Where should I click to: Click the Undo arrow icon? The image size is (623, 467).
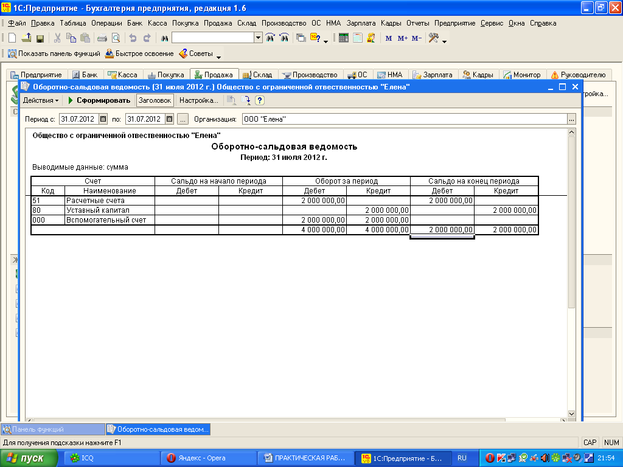coord(133,38)
